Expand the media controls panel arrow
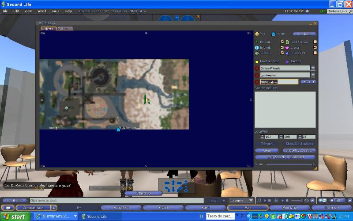 coord(312,200)
